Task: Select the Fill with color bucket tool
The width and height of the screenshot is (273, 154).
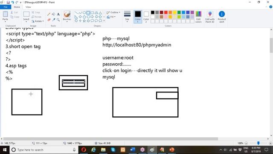Action: tap(53, 14)
